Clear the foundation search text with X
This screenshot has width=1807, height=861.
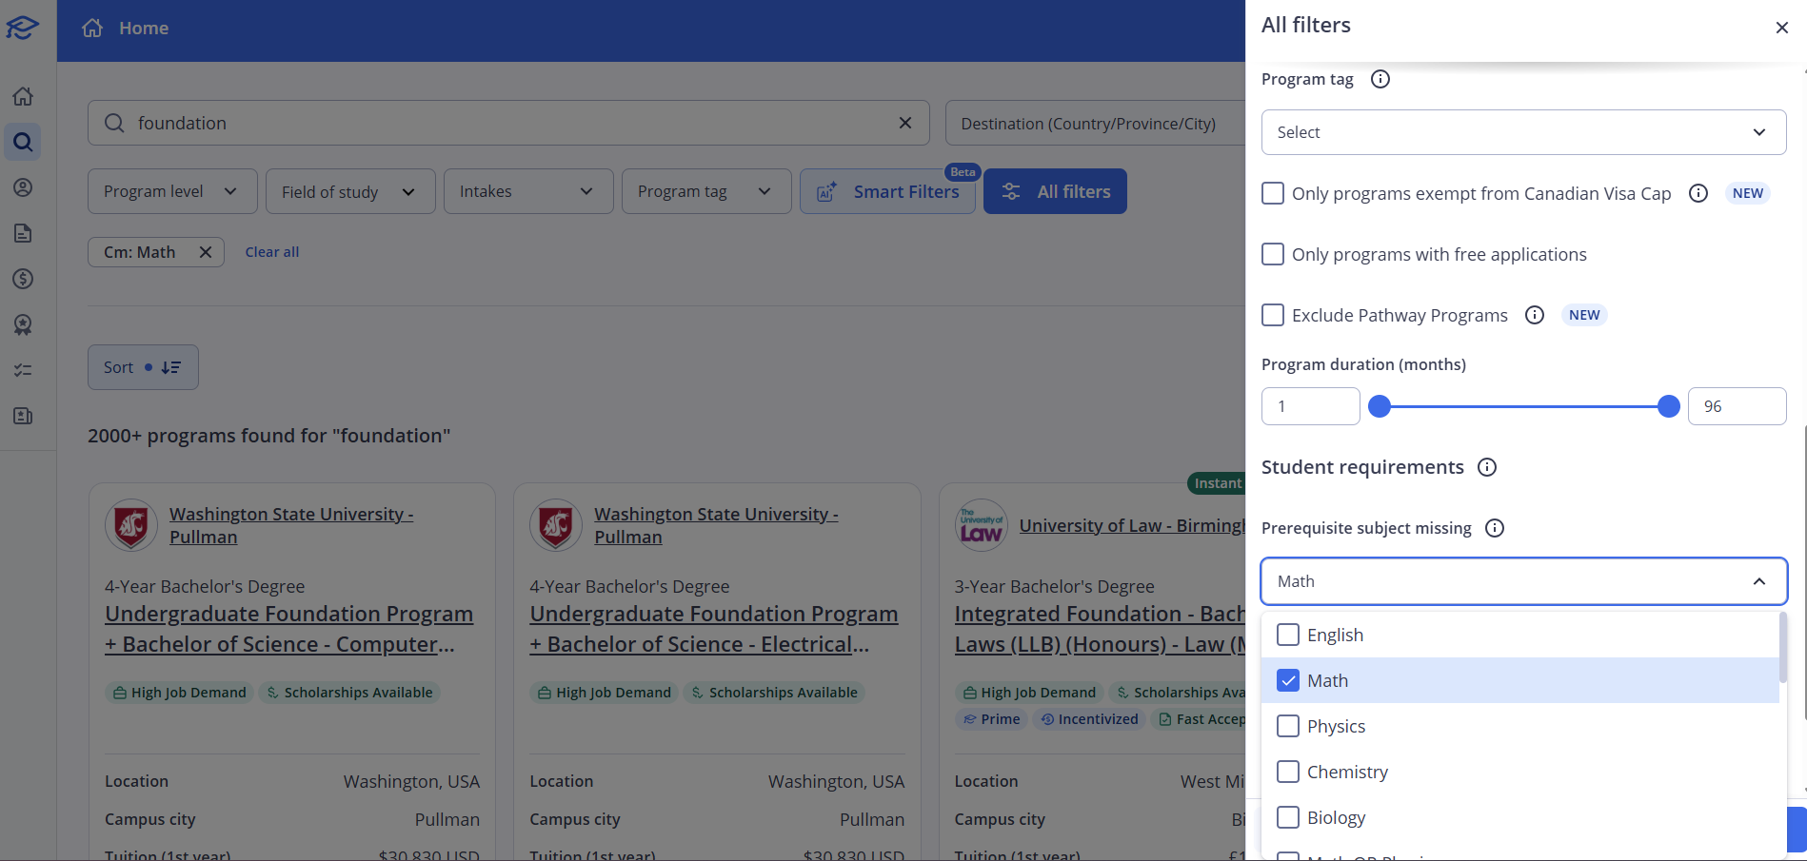(905, 123)
